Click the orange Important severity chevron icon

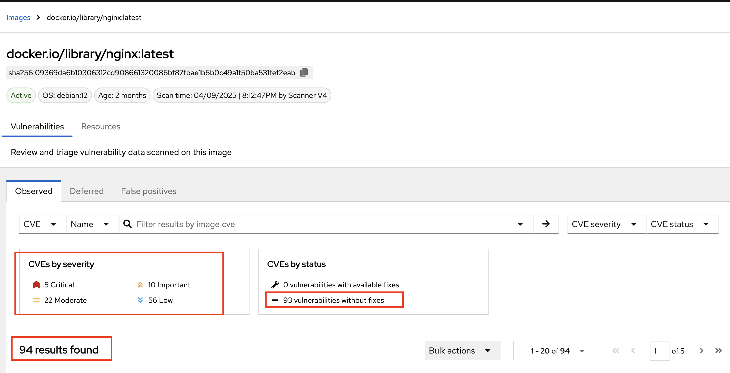[140, 285]
